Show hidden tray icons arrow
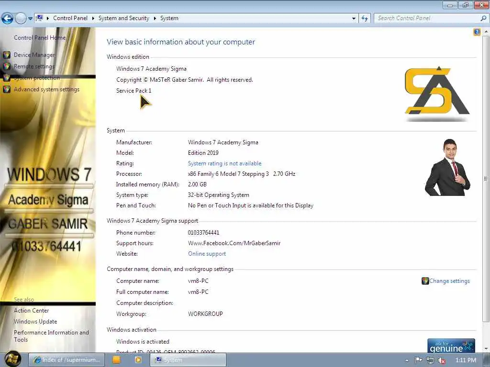The width and height of the screenshot is (490, 367). click(407, 360)
